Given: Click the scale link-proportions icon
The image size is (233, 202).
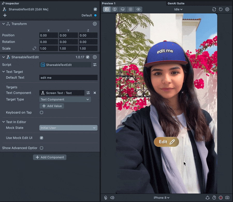Looking at the screenshot, I should coord(34,48).
